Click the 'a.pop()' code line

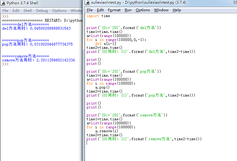(x=102, y=87)
